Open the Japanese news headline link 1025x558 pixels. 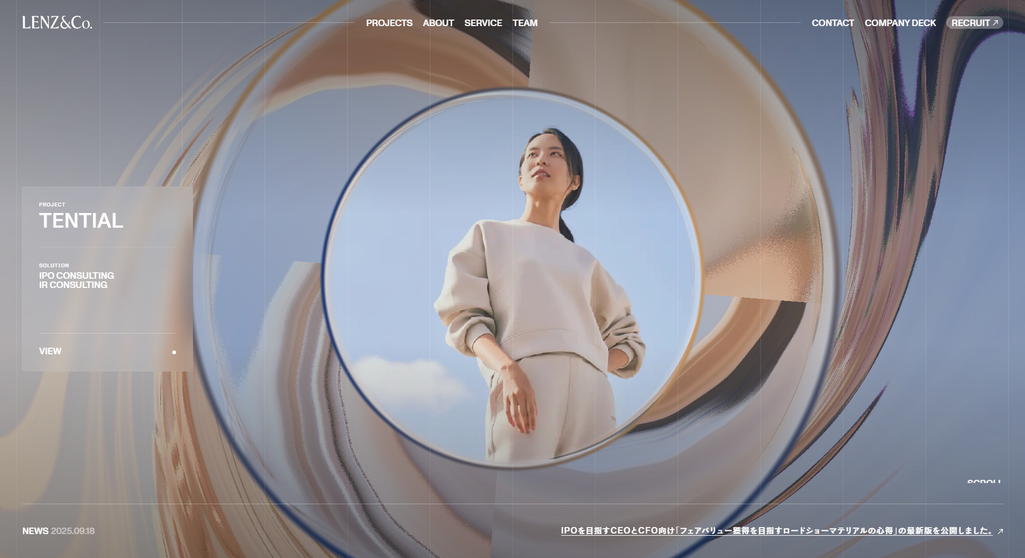[x=776, y=531]
